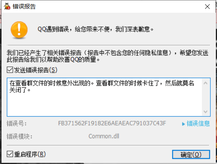This screenshot has height=164, width=217.
Task: Expand the blue triangle next to 错误信息
Action: [x=183, y=124]
